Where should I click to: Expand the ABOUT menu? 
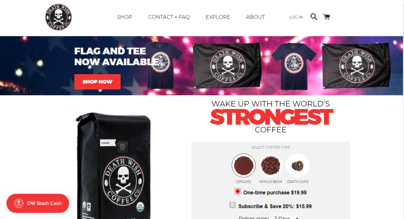pyautogui.click(x=255, y=17)
